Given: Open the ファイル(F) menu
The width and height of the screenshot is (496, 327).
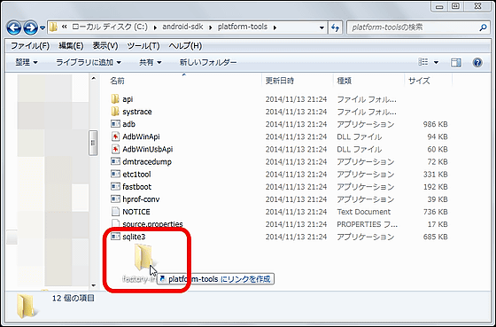Looking at the screenshot, I should pyautogui.click(x=30, y=46).
